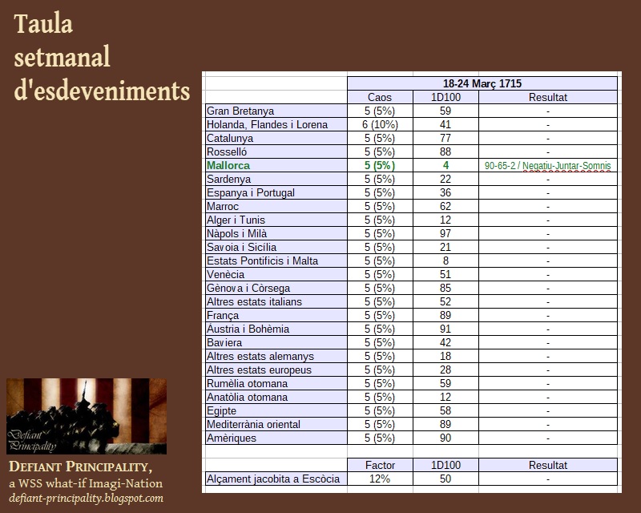Click the green '4' dice roll for Mallorca
The width and height of the screenshot is (641, 513).
tap(445, 165)
